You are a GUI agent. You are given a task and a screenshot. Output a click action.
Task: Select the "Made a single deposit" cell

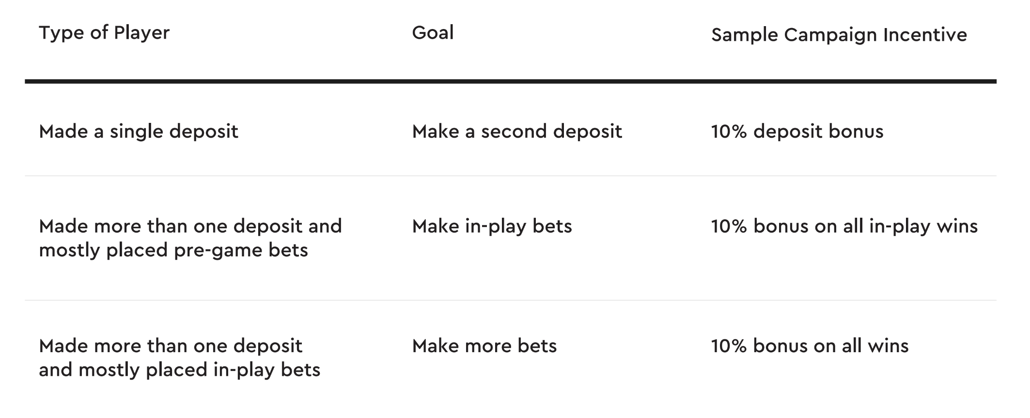tap(139, 132)
